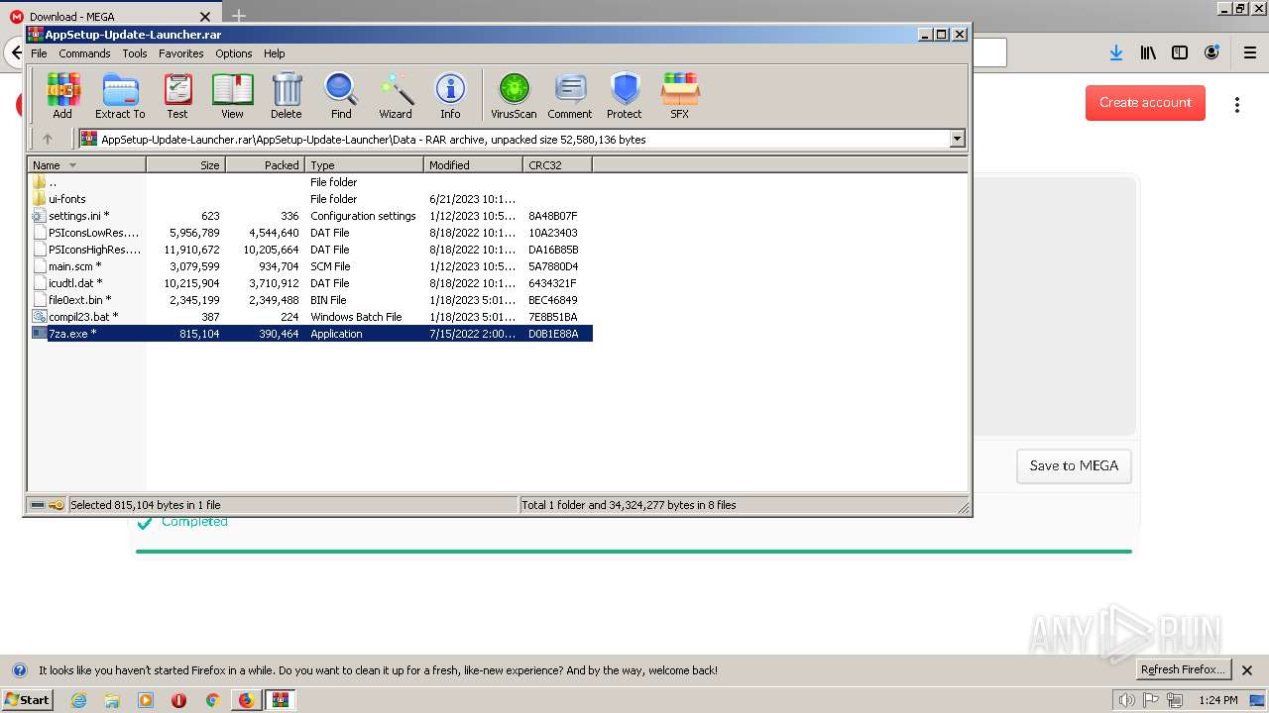Open the Help menu

pyautogui.click(x=275, y=53)
